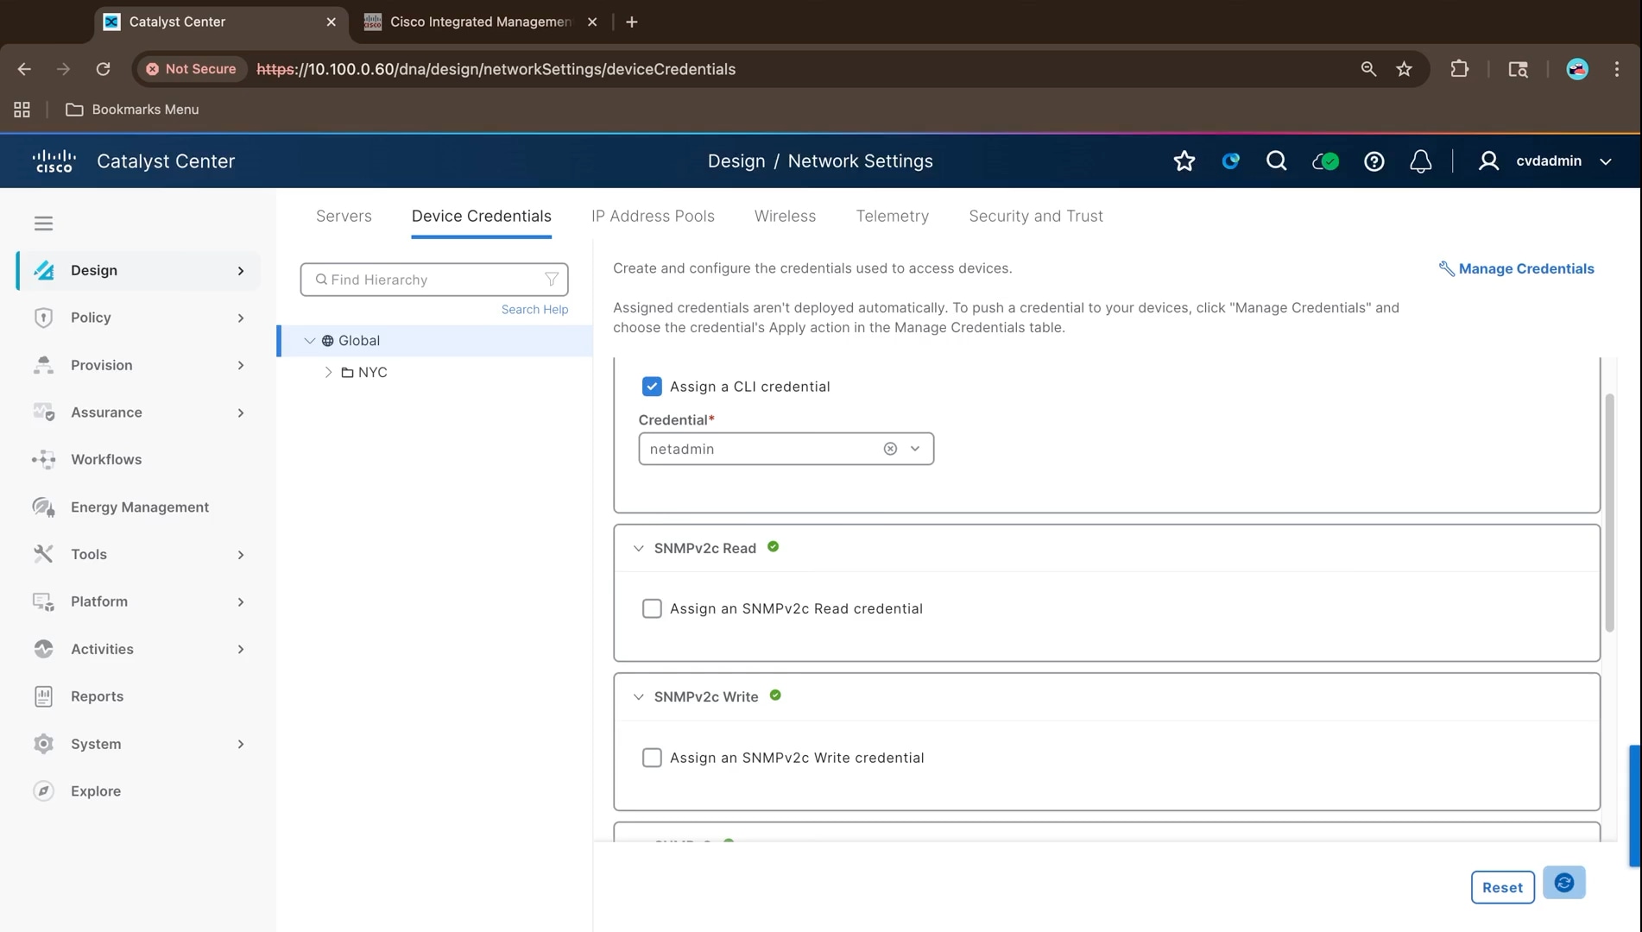Check Assign an SNMPv2c Write credential
This screenshot has width=1642, height=932.
coord(652,758)
